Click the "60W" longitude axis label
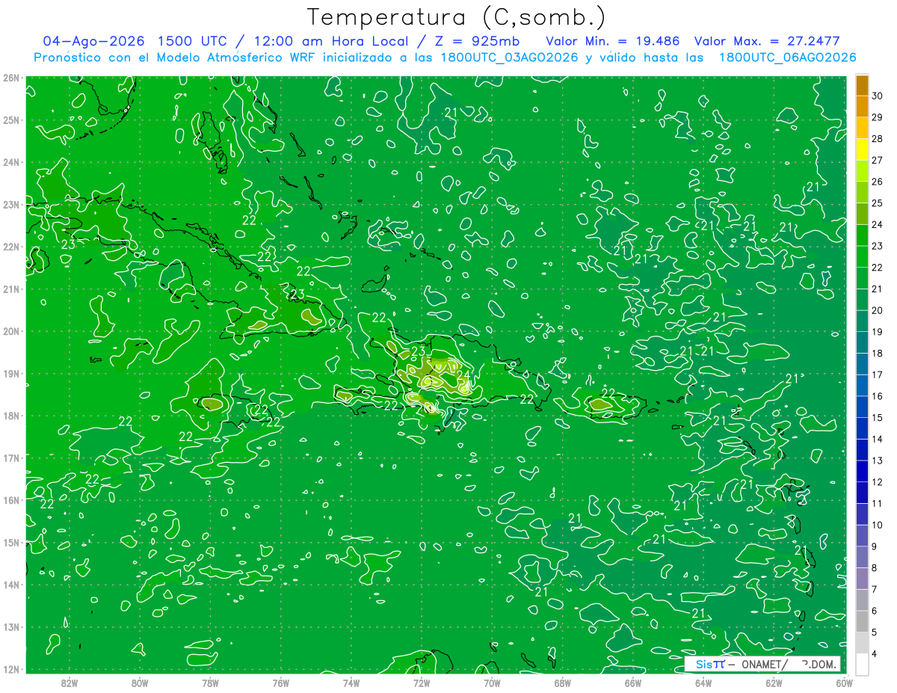This screenshot has width=897, height=693. (845, 683)
